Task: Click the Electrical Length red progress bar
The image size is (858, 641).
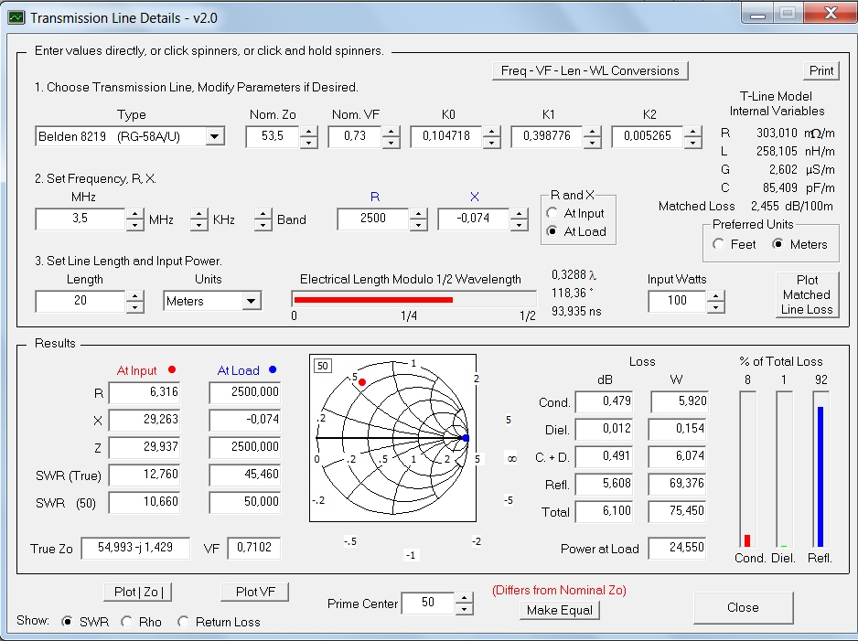Action: [373, 300]
